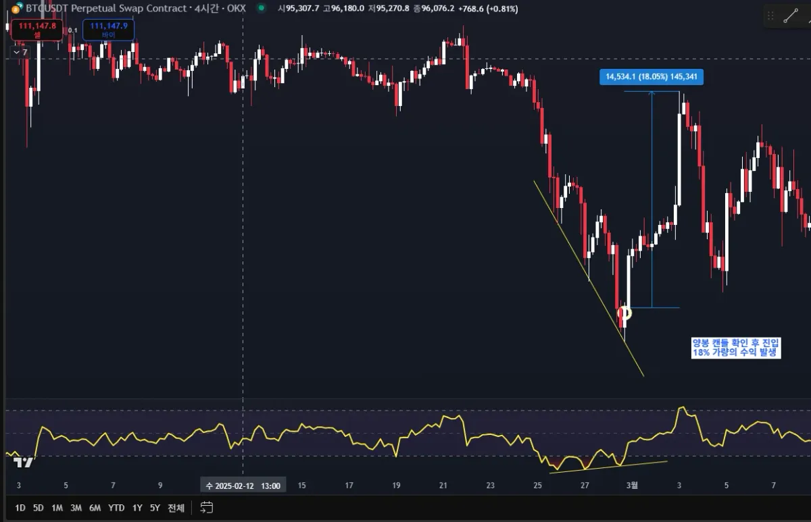Click the open price value 95,307.7

pyautogui.click(x=301, y=9)
